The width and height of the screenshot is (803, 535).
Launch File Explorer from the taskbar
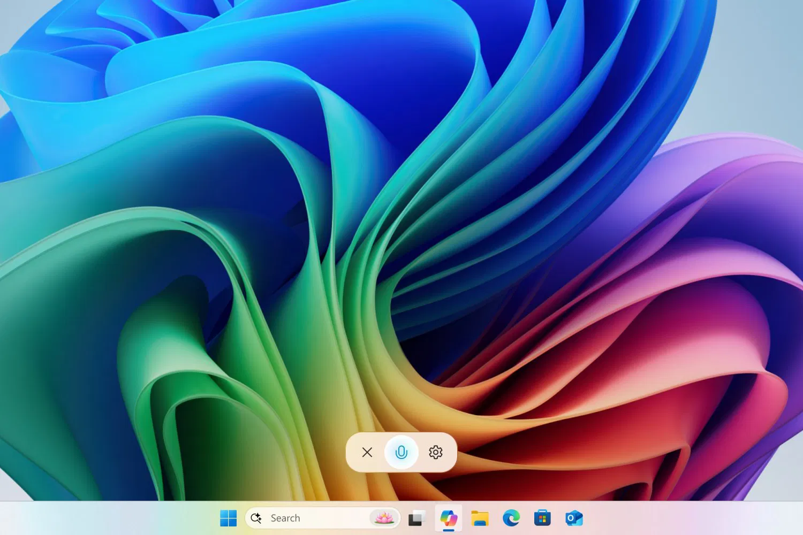pos(480,518)
